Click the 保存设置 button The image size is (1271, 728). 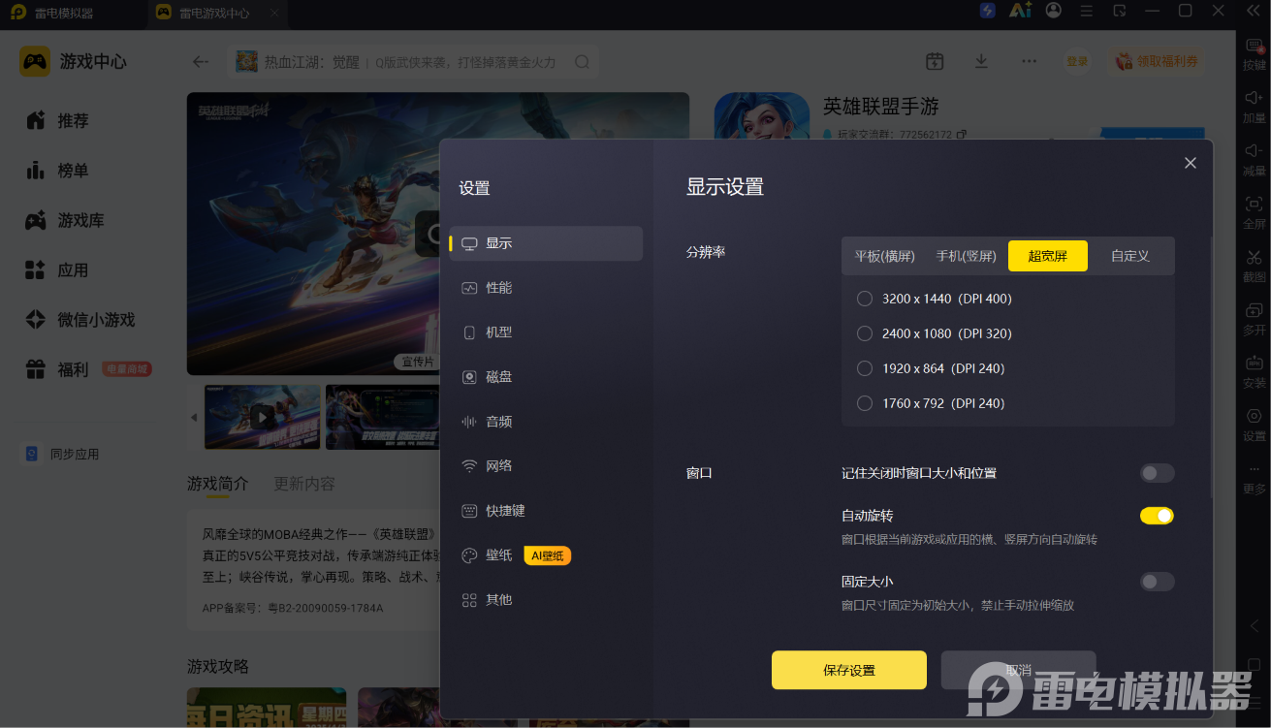click(849, 670)
